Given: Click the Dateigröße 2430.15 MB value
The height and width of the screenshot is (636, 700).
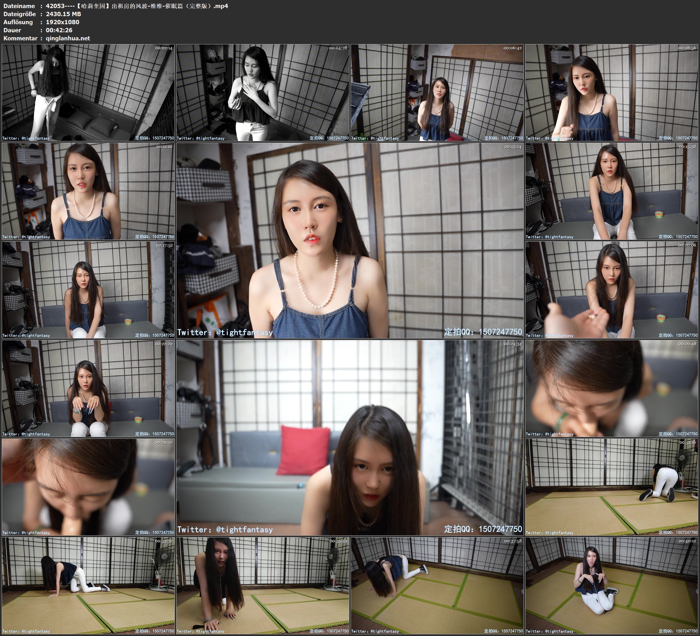Looking at the screenshot, I should 63,14.
